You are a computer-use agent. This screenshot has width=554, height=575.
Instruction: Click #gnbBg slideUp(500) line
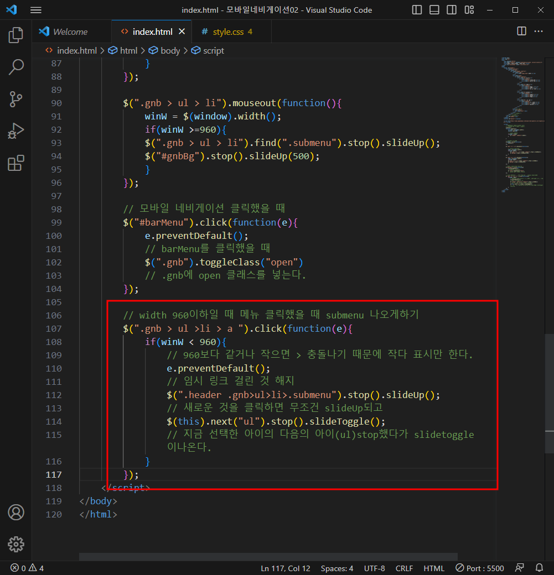pos(232,156)
